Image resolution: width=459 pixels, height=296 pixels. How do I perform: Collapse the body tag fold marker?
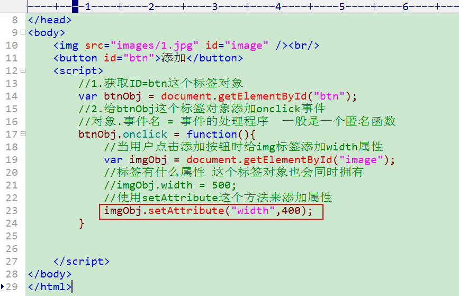click(23, 32)
